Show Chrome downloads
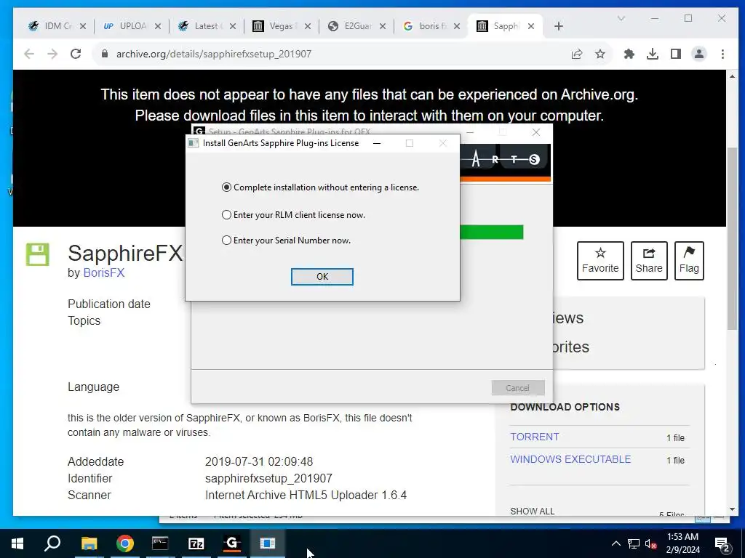745x558 pixels. [653, 54]
